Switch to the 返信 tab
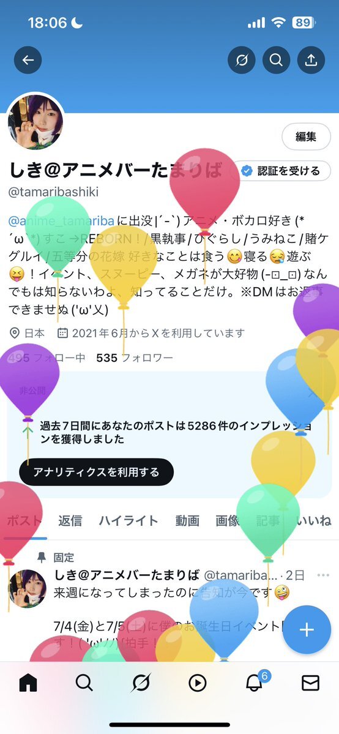The width and height of the screenshot is (339, 734). click(70, 520)
